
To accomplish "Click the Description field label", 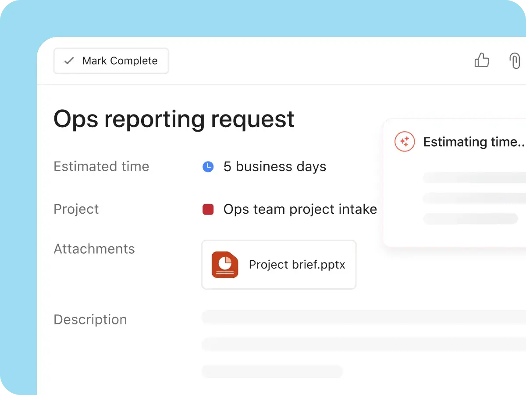I will coord(90,320).
